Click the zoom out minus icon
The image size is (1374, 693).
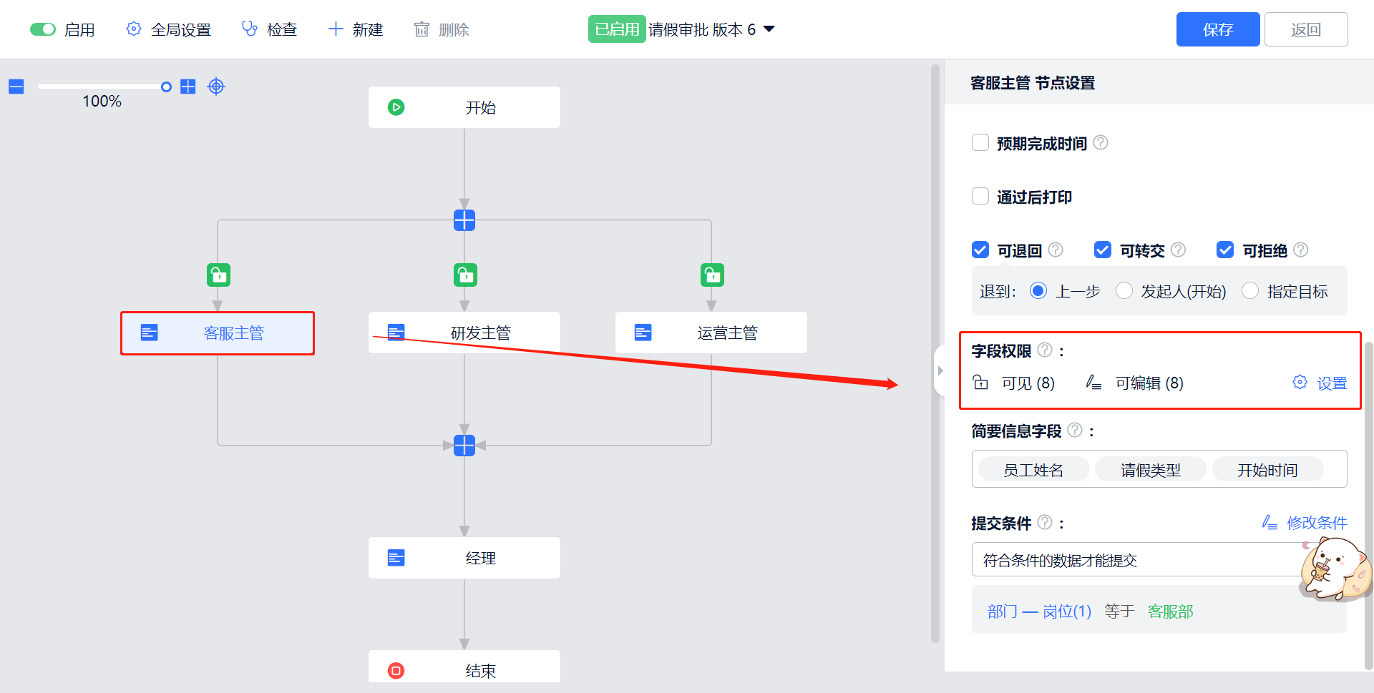click(x=16, y=87)
